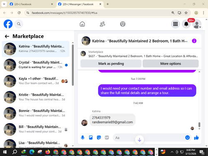Open Bonnie's conversation in the list
This screenshot has height=156, width=208.
tap(36, 113)
